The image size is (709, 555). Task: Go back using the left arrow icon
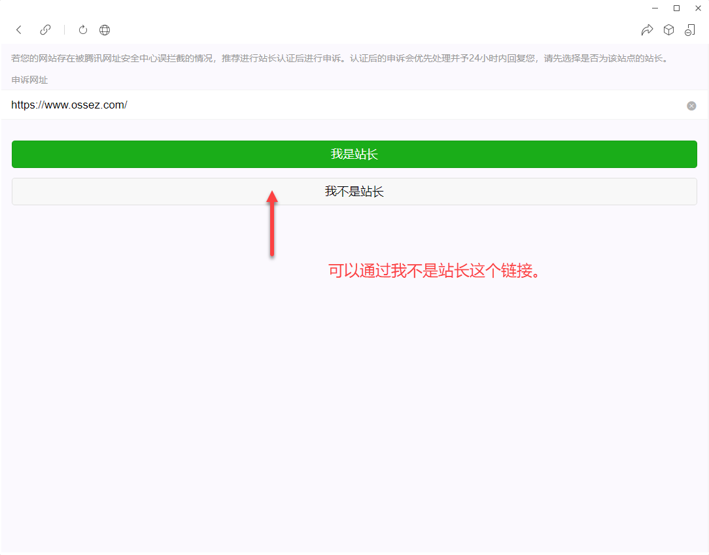pyautogui.click(x=19, y=30)
